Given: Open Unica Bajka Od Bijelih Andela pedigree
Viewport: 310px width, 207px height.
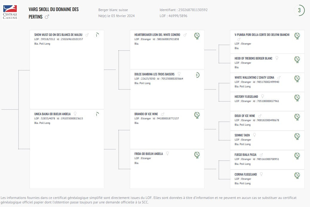Looking at the screenshot, I should pos(52,114).
